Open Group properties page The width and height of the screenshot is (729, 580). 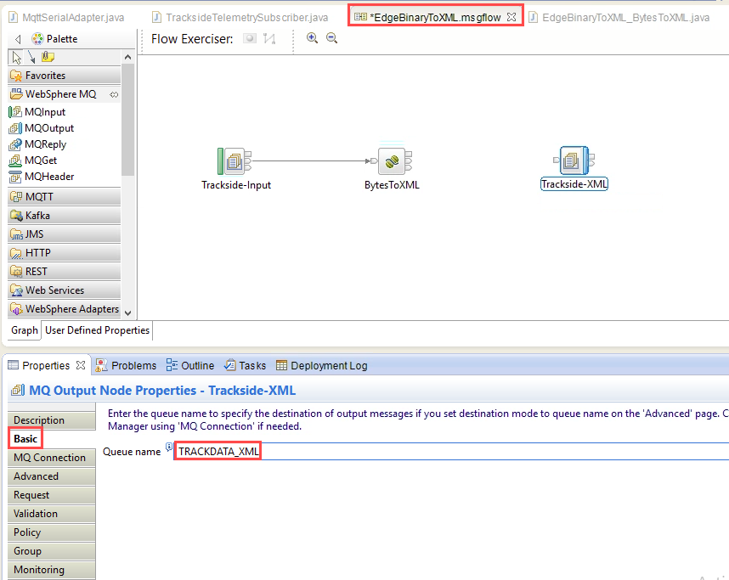tap(52, 551)
